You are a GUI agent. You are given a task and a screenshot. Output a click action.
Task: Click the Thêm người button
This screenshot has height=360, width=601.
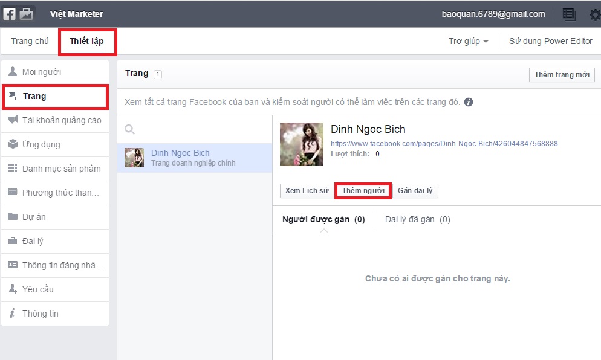tap(363, 191)
